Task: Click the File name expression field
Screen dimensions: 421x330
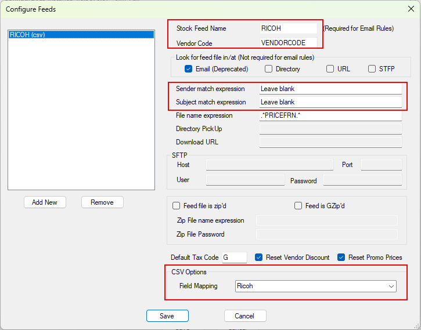Action: (330, 115)
